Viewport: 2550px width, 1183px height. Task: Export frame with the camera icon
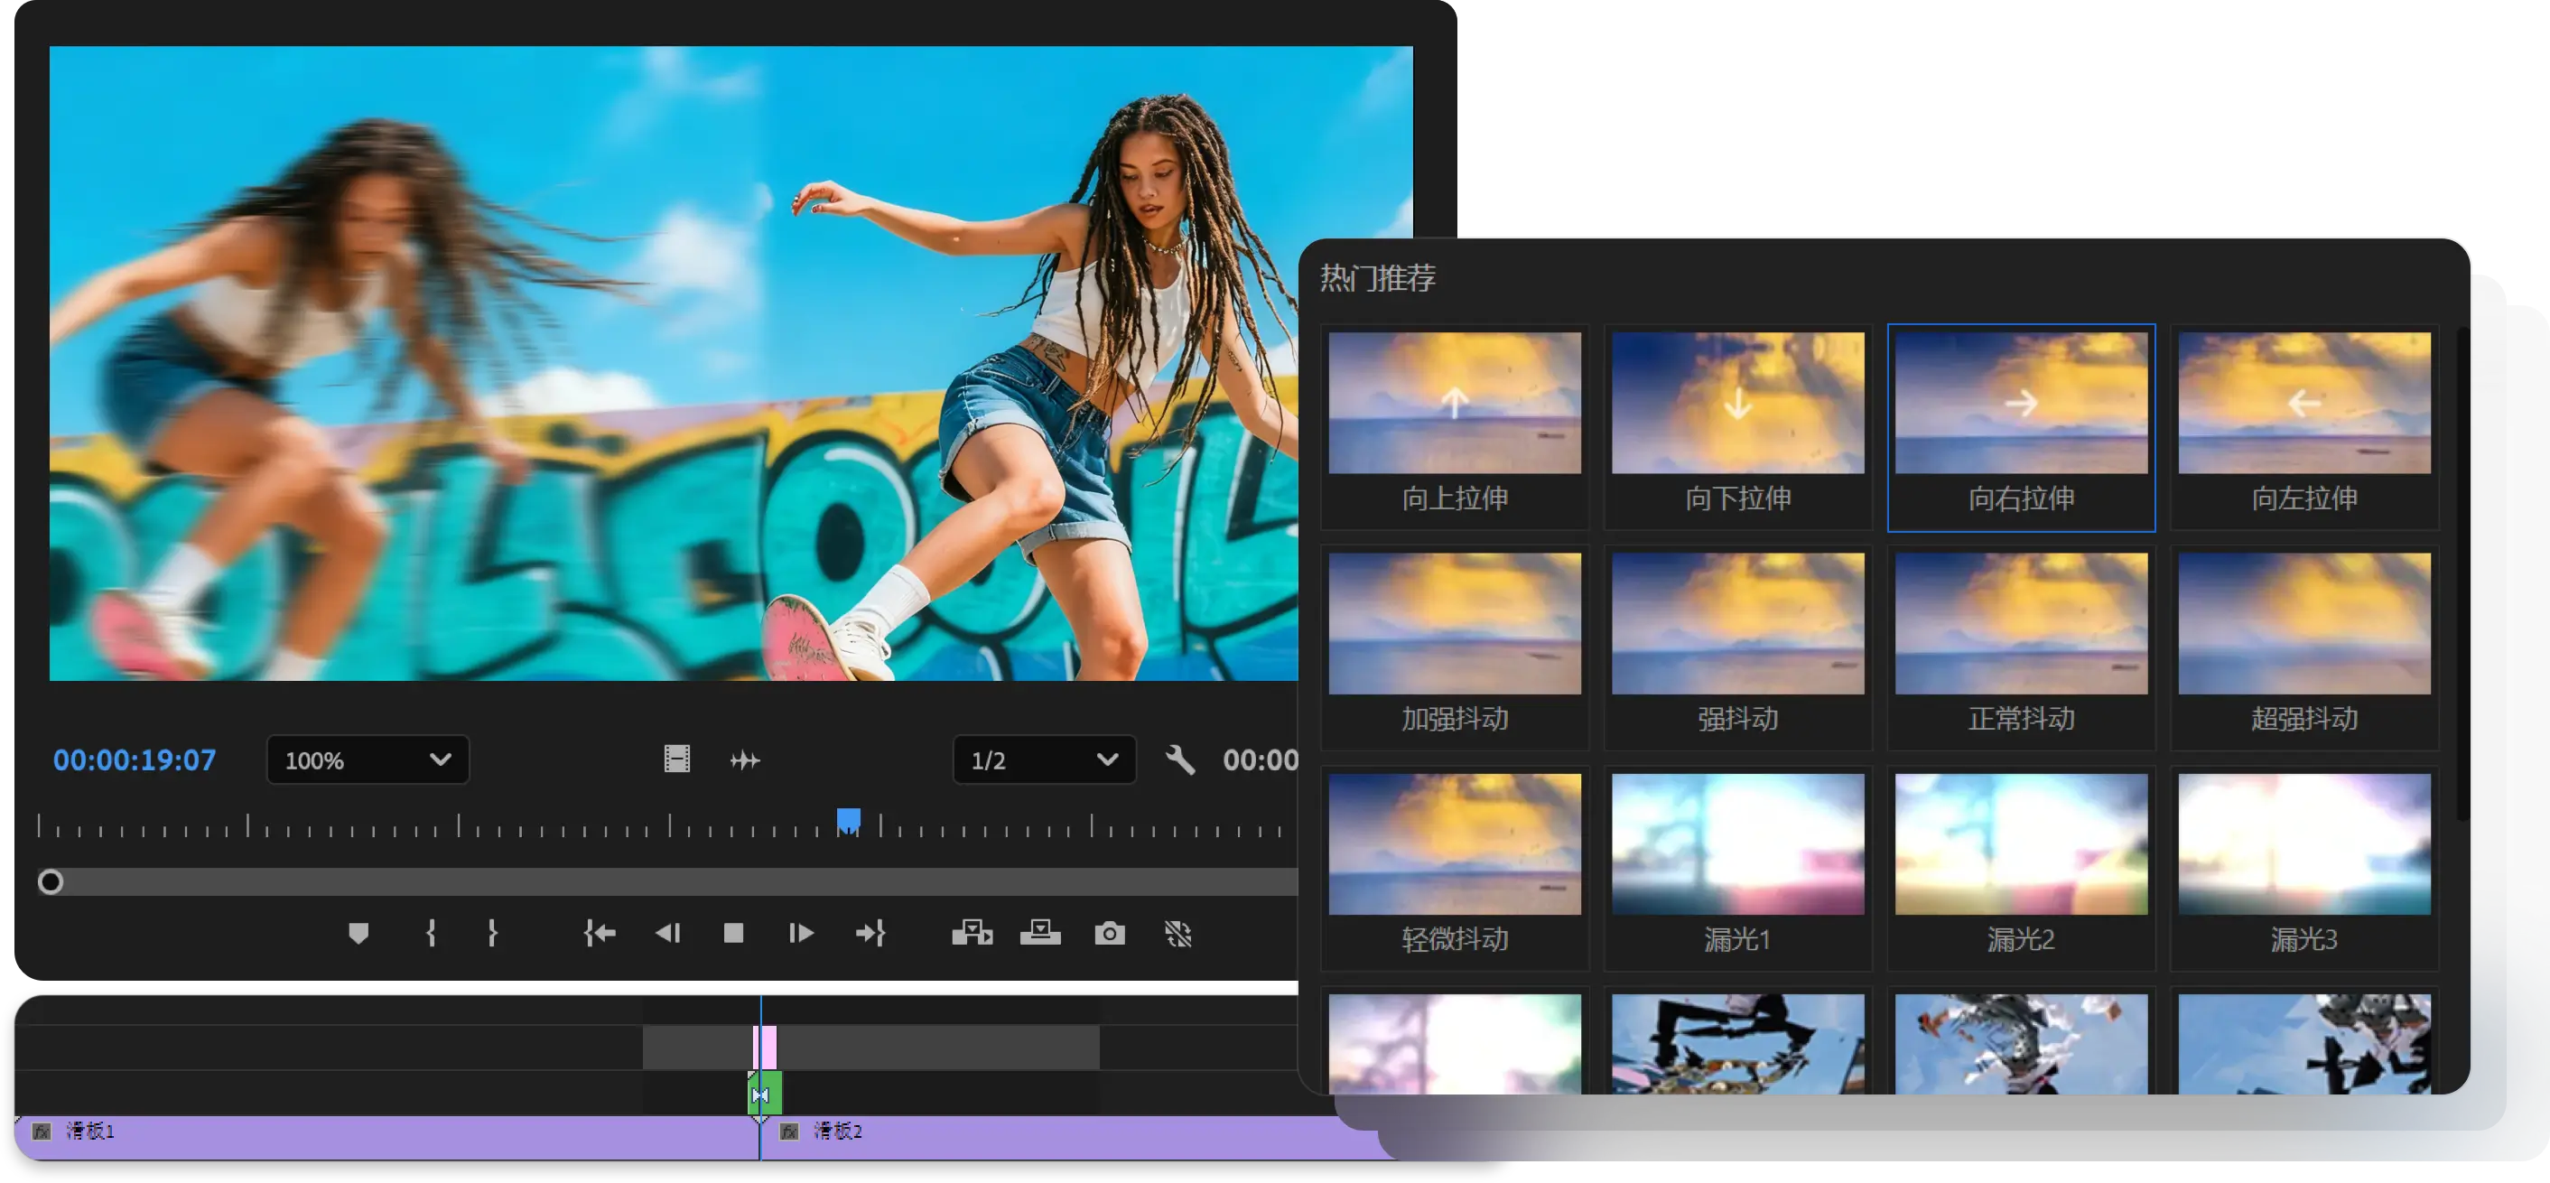coord(1110,933)
